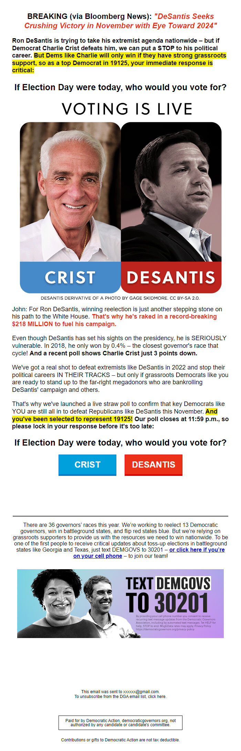The height and width of the screenshot is (751, 241).
Task: Click the VOTING IS LIVE heading
Action: tap(127, 109)
